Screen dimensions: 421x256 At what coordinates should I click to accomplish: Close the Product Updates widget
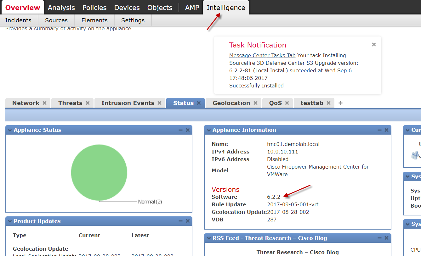[x=188, y=221]
